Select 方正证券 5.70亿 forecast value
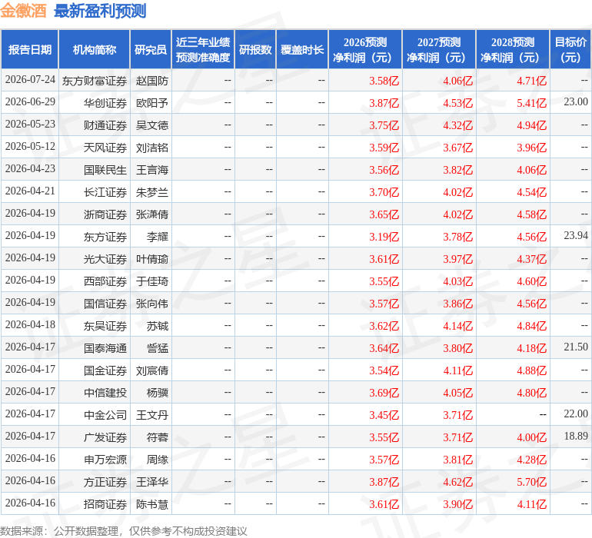 coord(531,482)
